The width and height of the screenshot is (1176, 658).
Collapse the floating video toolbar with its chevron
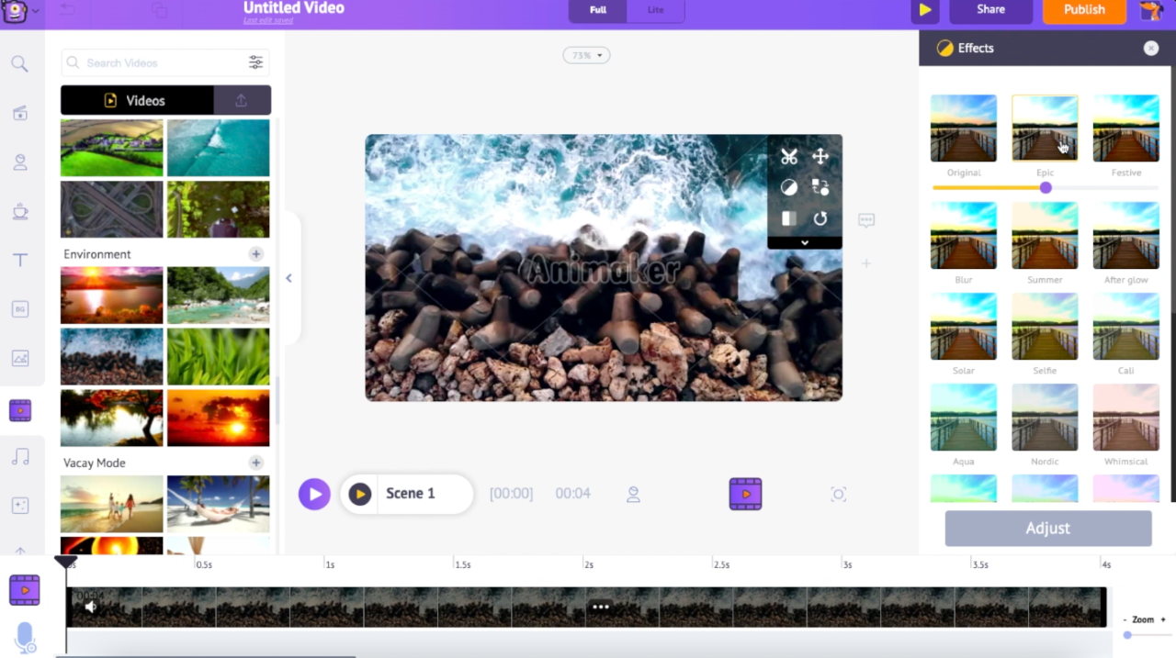coord(804,241)
